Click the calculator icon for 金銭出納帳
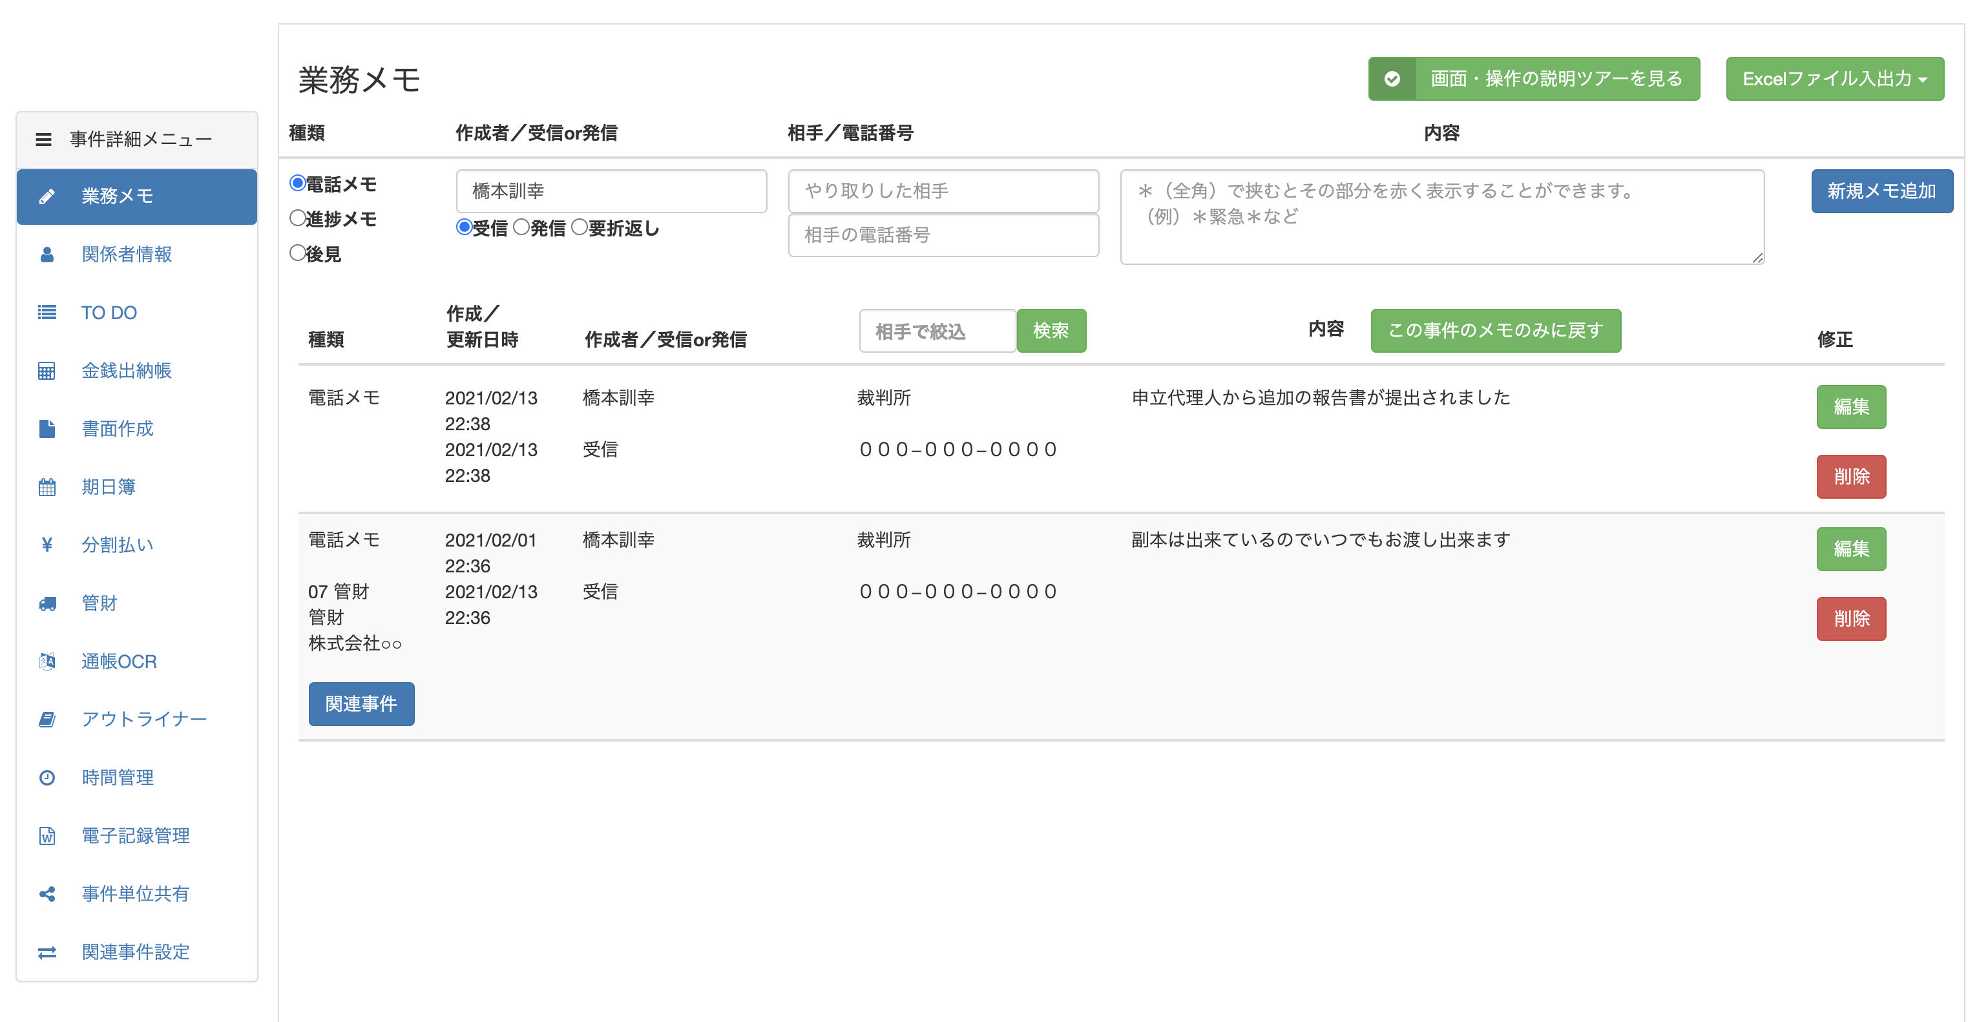Viewport: 1968px width, 1022px height. 47,370
